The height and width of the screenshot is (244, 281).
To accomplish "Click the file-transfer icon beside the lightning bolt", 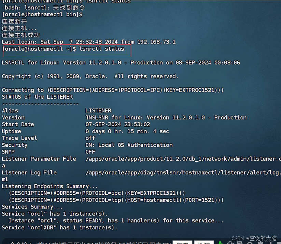I will point(230,242).
